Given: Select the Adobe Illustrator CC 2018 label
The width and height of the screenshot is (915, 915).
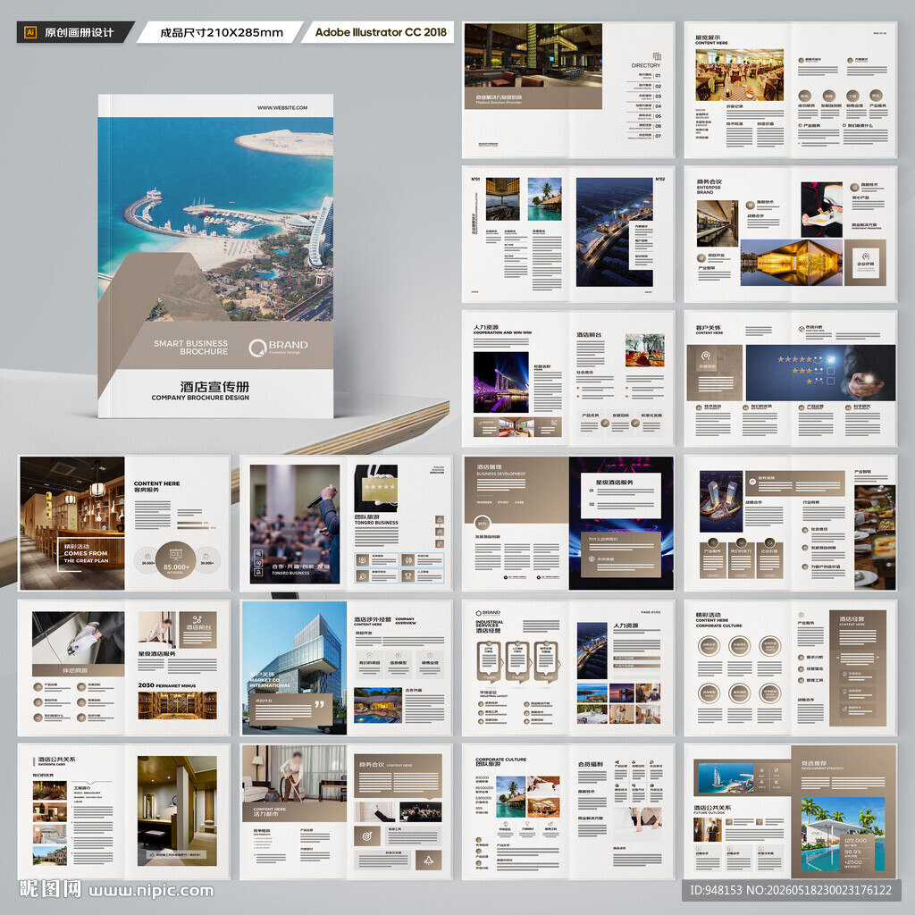Looking at the screenshot, I should (x=379, y=33).
